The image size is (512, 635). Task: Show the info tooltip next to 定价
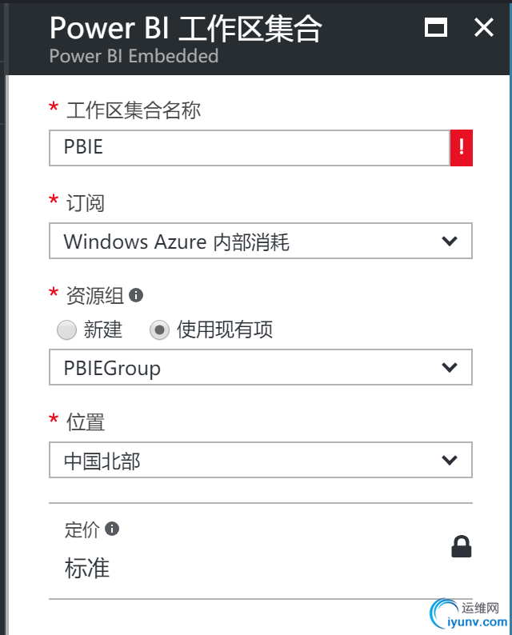coord(112,529)
